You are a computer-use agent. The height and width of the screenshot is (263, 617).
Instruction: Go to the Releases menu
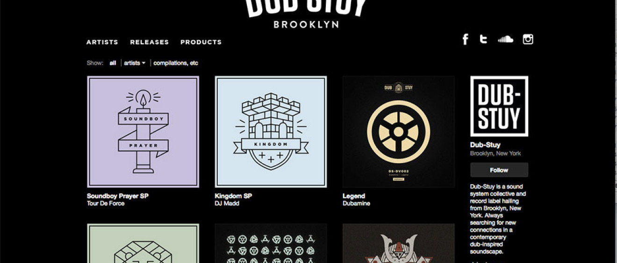click(x=150, y=42)
